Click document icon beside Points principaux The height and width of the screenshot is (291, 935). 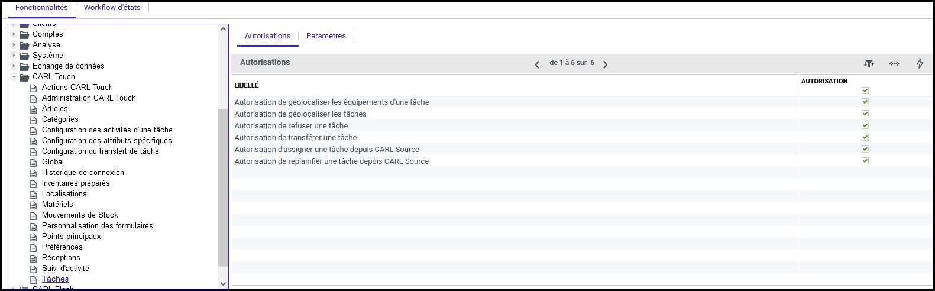(x=34, y=237)
